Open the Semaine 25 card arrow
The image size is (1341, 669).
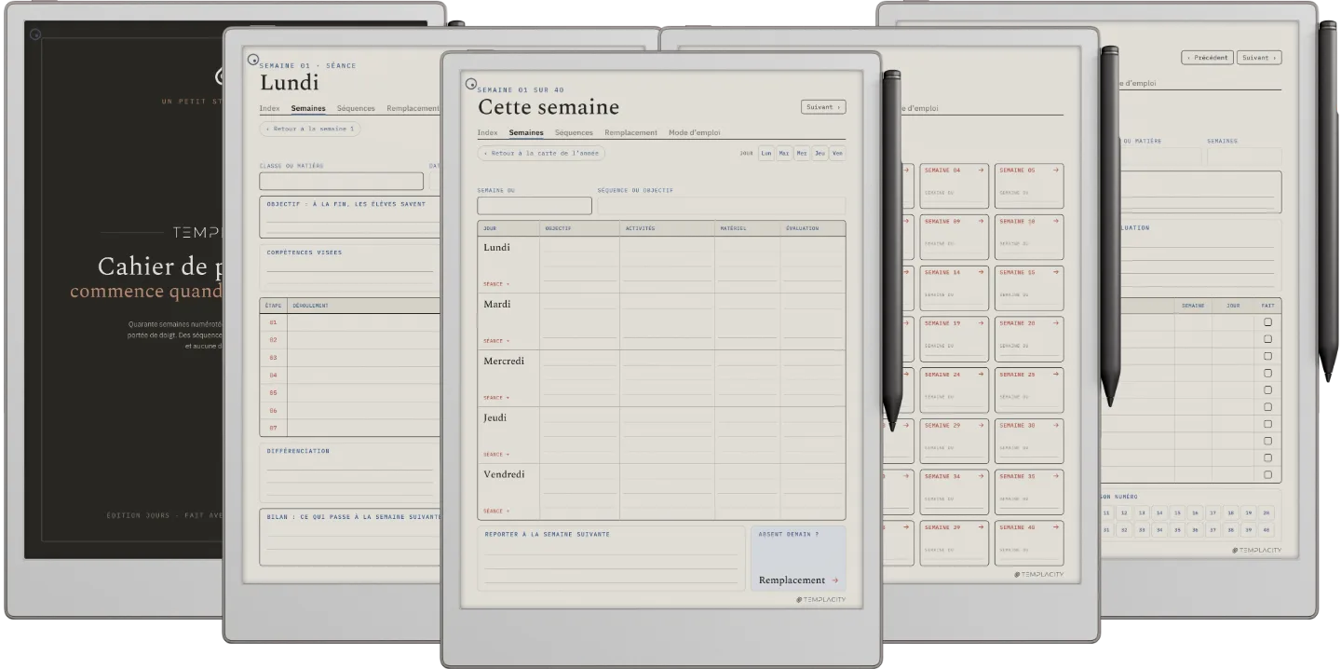coord(1055,375)
